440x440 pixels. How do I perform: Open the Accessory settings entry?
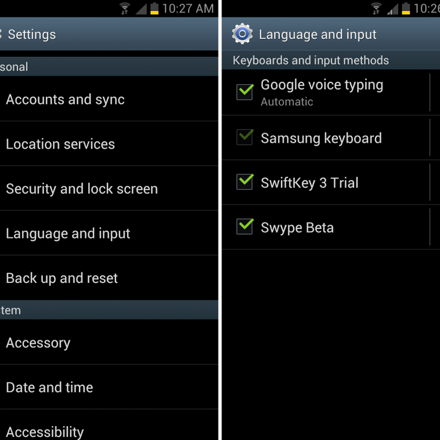[109, 342]
